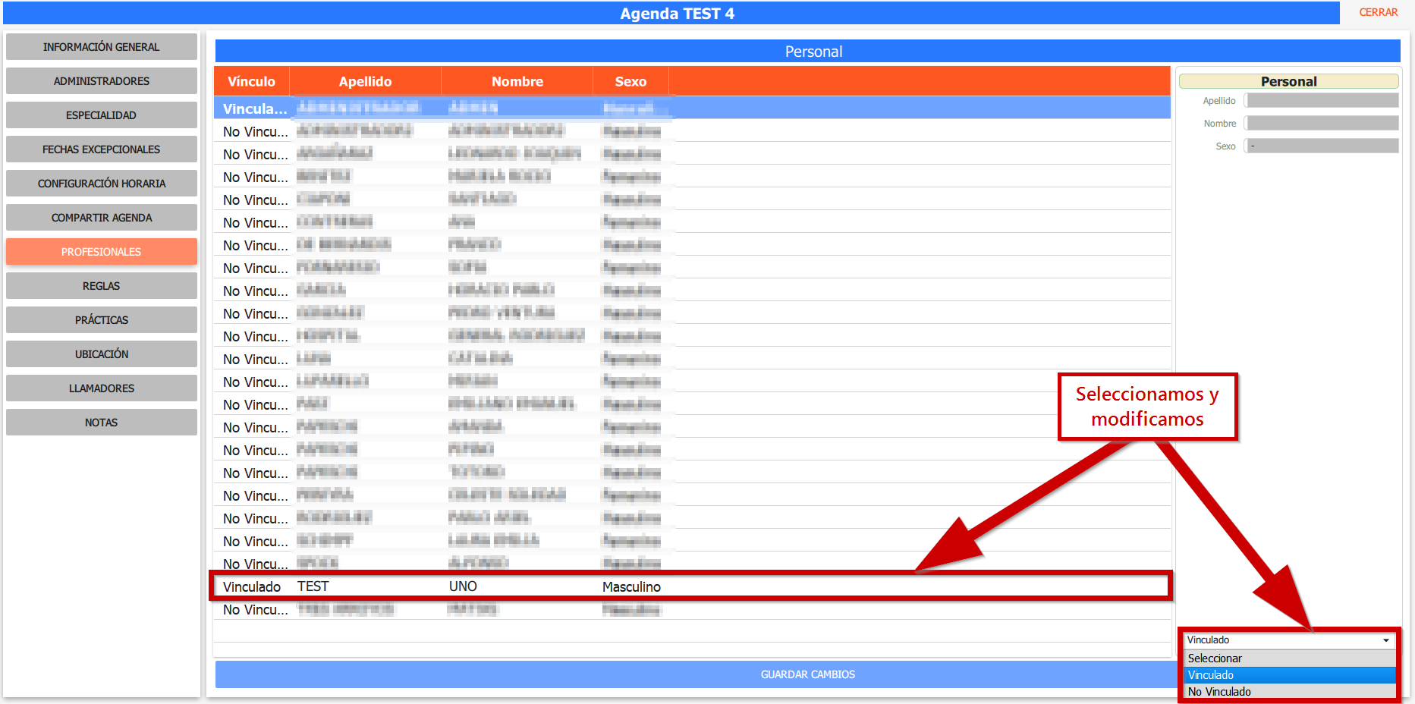Sort by the Apellido column header
Viewport: 1415px width, 704px height.
365,81
